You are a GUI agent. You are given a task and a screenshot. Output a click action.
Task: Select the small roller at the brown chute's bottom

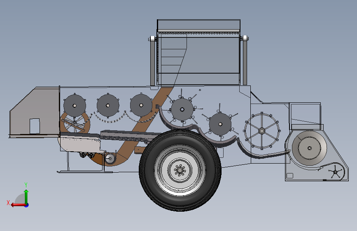[110, 159]
